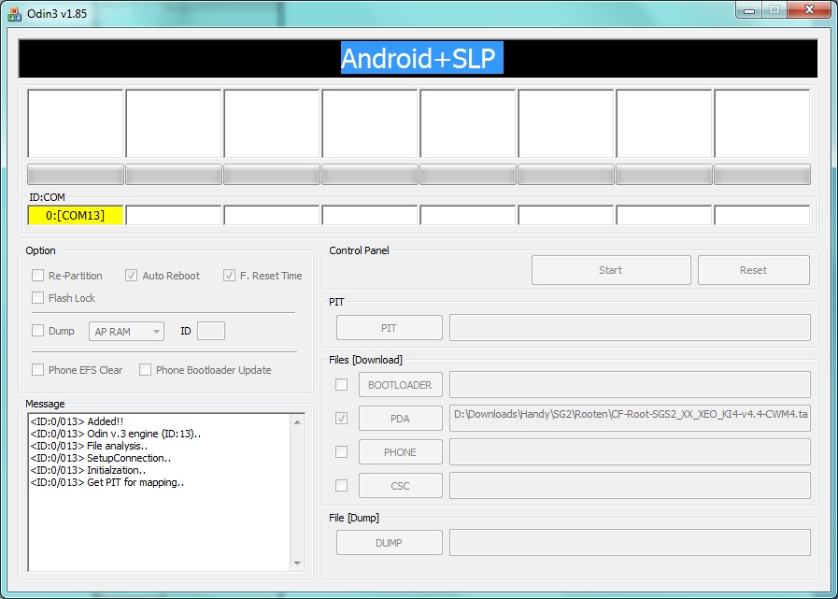The height and width of the screenshot is (599, 838).
Task: Click the Start button
Action: [x=611, y=270]
